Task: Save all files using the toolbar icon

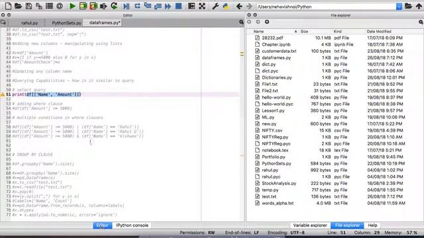Action: point(39,6)
